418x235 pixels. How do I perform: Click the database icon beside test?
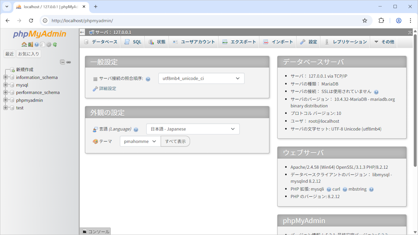coord(12,108)
